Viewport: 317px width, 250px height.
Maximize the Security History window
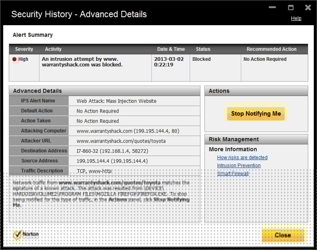[x=291, y=8]
